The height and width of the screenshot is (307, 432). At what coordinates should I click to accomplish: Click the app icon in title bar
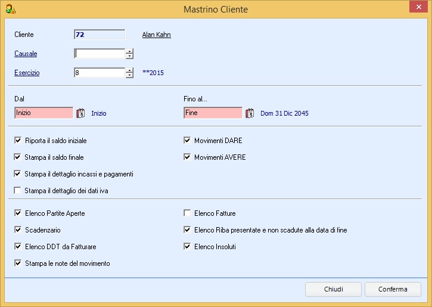(x=10, y=10)
